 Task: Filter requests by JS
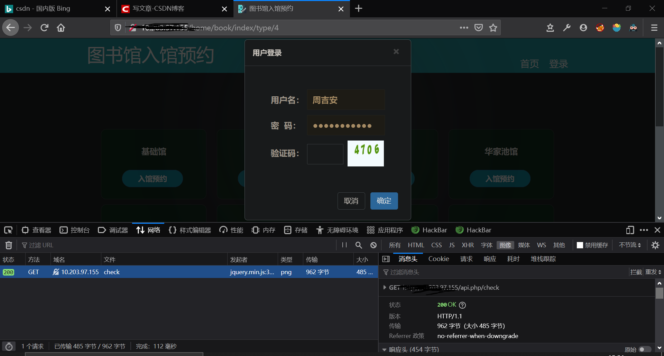coord(452,245)
